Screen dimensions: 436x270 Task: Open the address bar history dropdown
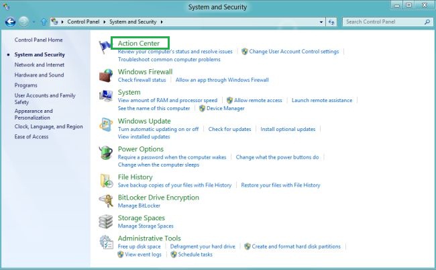321,22
